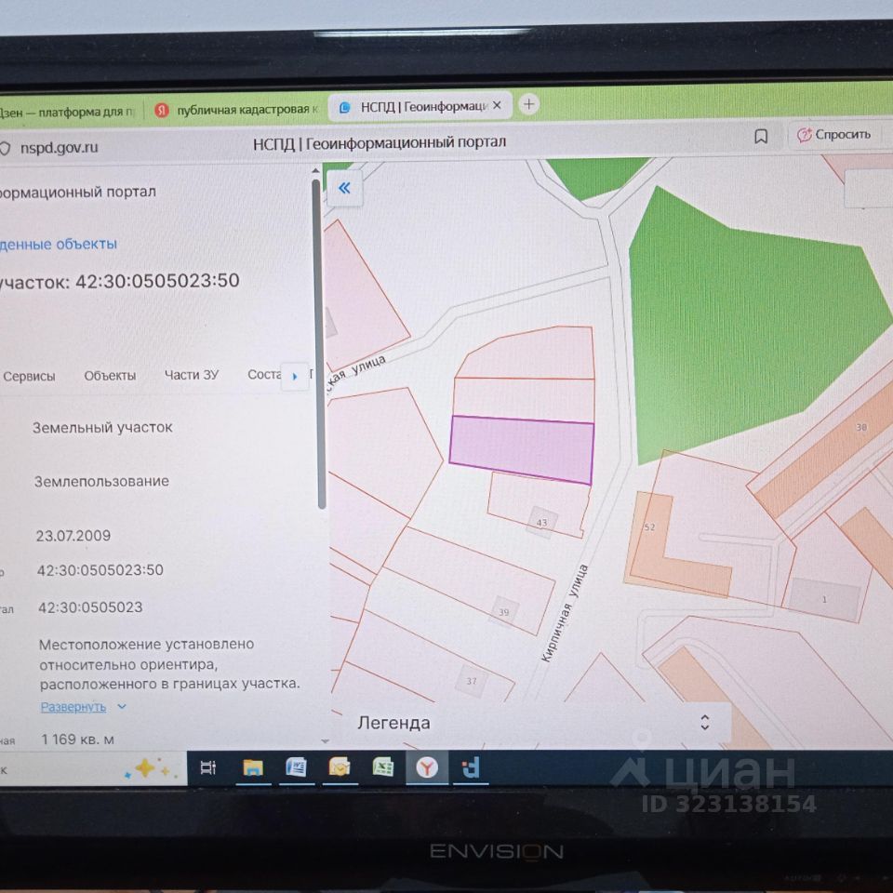Select the highlighted purple parcel on map
Image resolution: width=893 pixels, height=893 pixels.
(x=522, y=448)
